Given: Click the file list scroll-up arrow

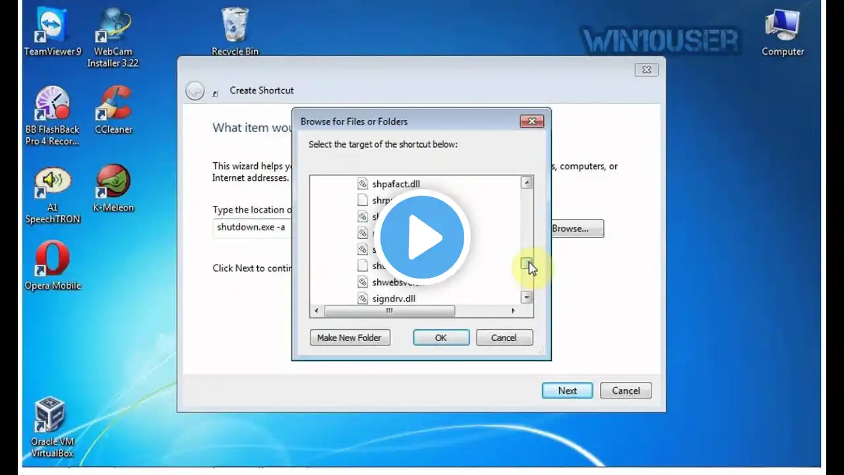Looking at the screenshot, I should coord(526,183).
